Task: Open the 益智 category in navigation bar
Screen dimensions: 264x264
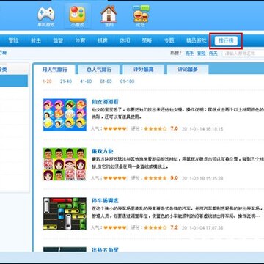Action: click(58, 40)
